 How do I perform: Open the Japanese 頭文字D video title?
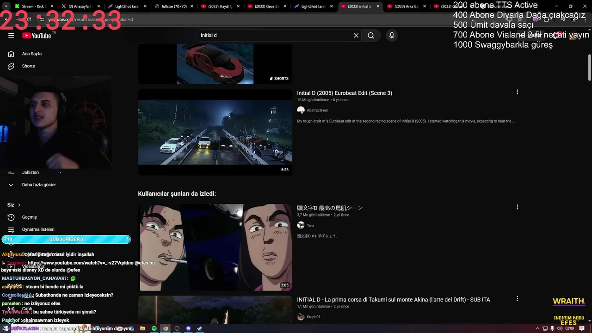coord(330,208)
